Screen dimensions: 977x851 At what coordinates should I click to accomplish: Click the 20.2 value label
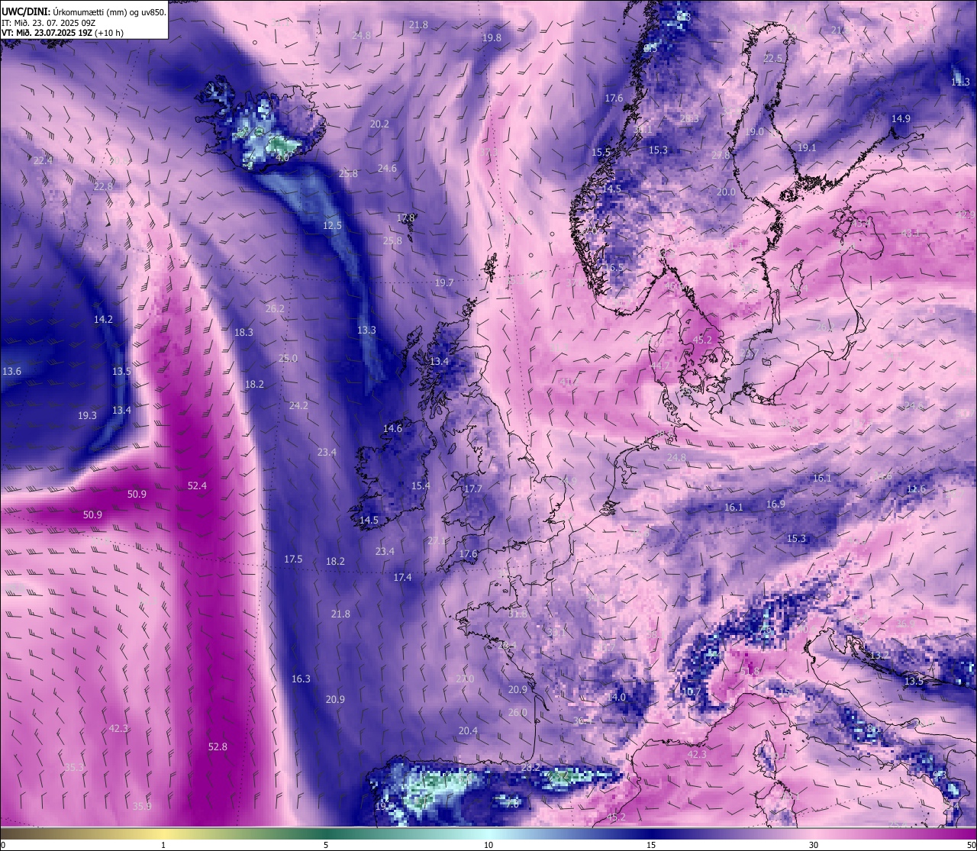pyautogui.click(x=379, y=124)
